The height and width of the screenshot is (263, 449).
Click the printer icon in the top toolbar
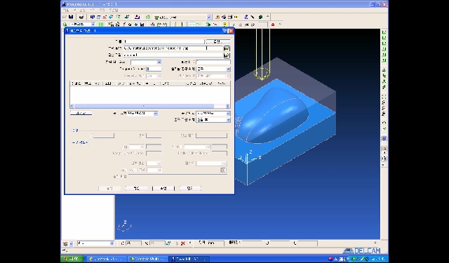tap(81, 17)
